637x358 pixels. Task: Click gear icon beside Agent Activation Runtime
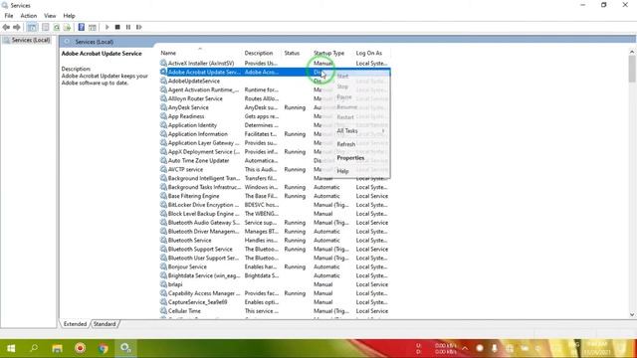click(163, 89)
